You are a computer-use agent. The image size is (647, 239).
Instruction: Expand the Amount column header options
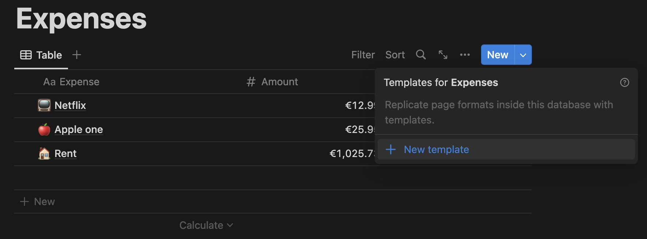pos(280,82)
